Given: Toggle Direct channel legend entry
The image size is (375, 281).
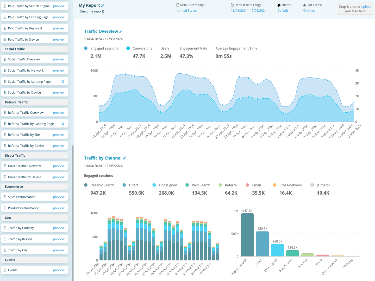Looking at the screenshot, I should (x=124, y=185).
